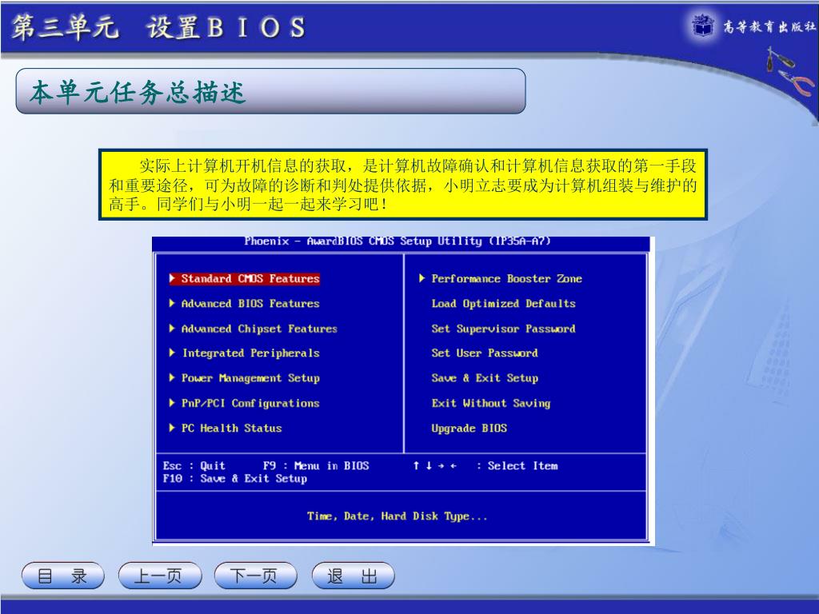Viewport: 819px width, 614px height.
Task: Click arrow beside PC Health Status
Action: (x=172, y=429)
